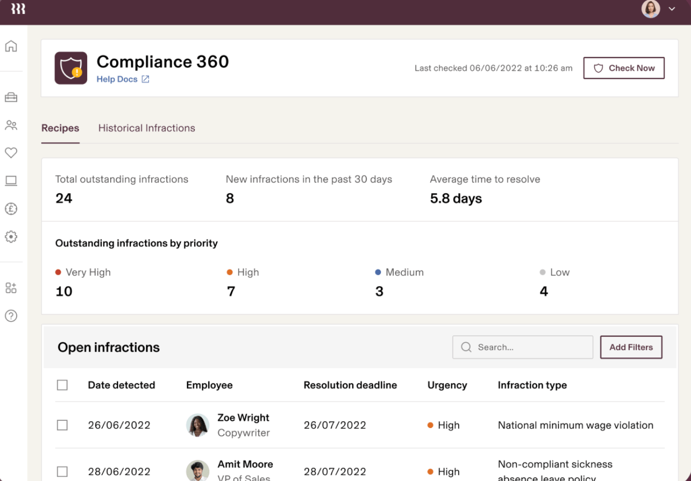This screenshot has width=691, height=481.
Task: Click the Check Now button
Action: tap(623, 68)
